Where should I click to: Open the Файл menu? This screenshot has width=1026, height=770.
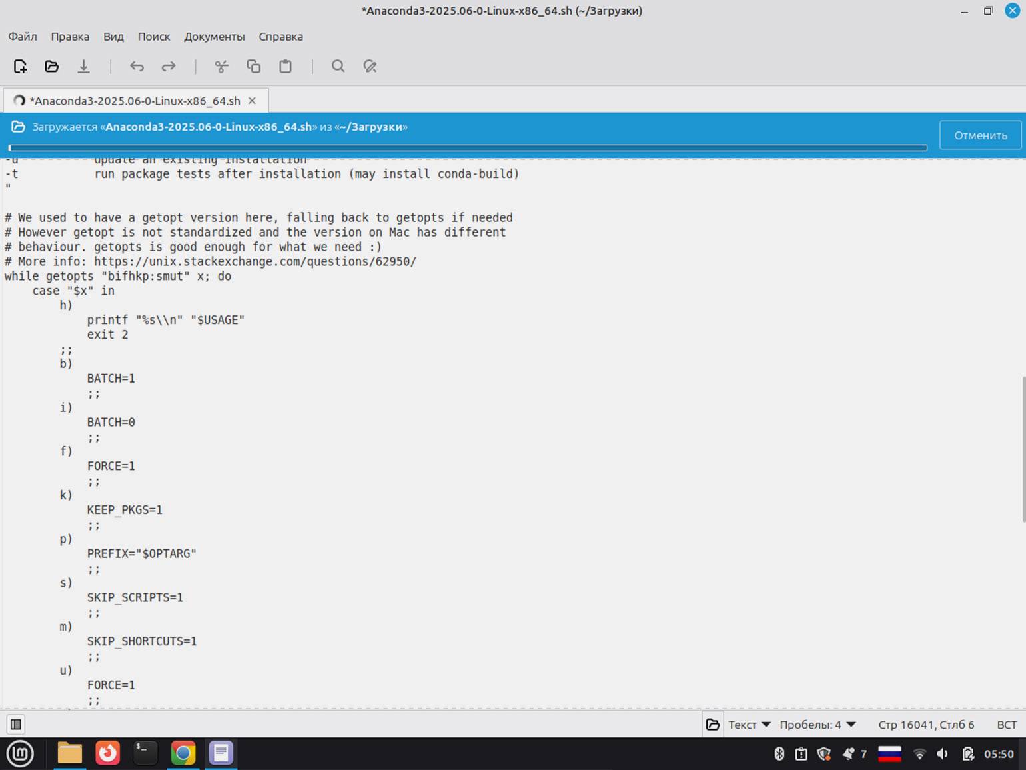(x=23, y=37)
